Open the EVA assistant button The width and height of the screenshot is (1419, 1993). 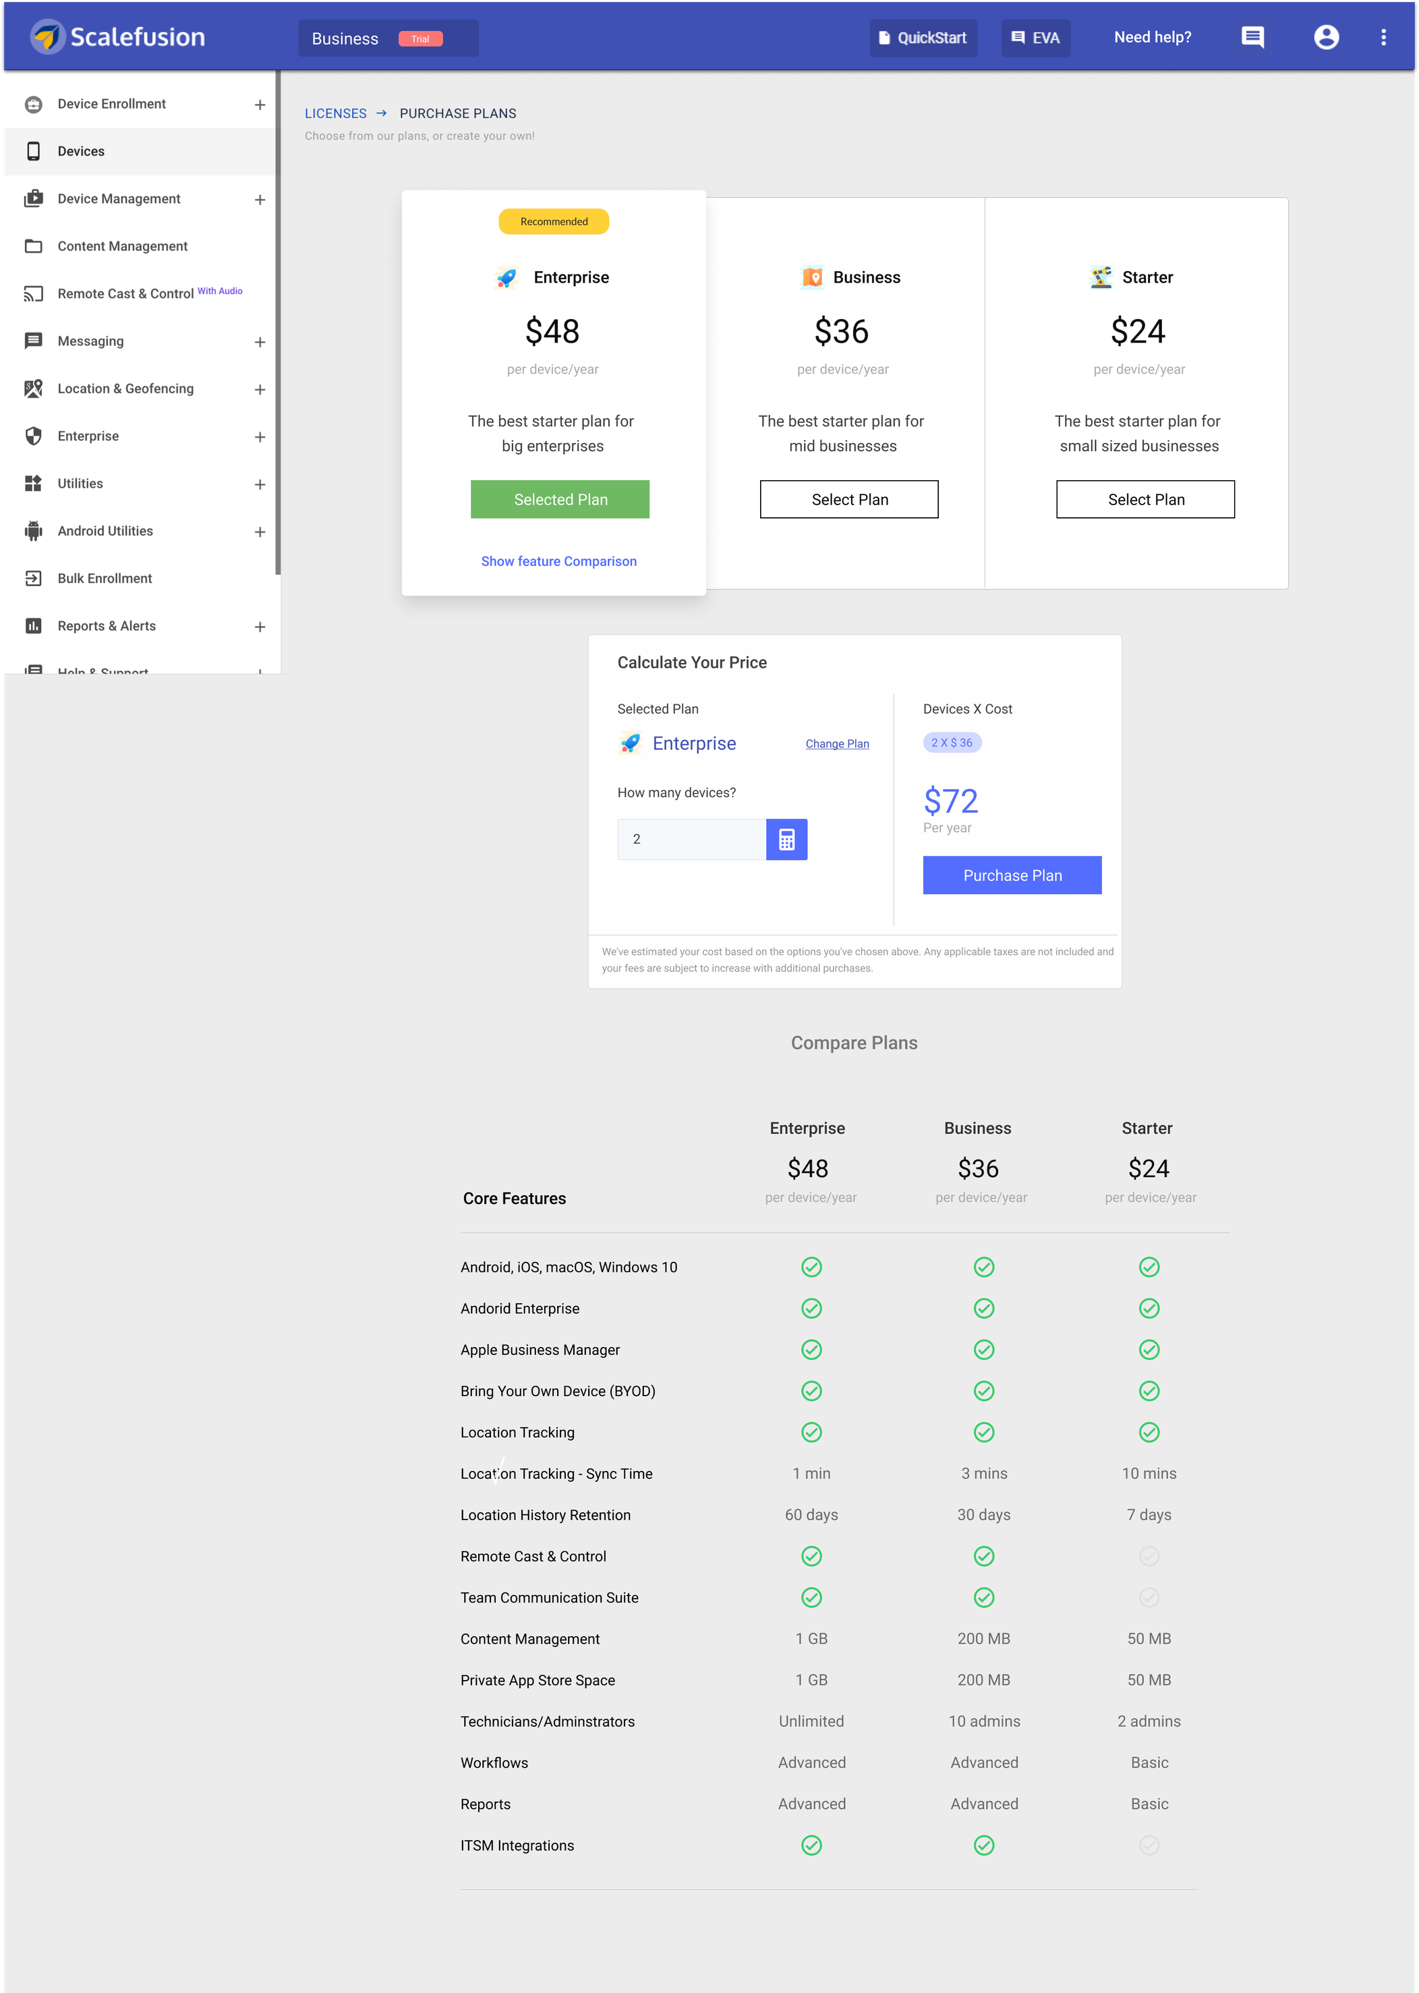coord(1035,38)
